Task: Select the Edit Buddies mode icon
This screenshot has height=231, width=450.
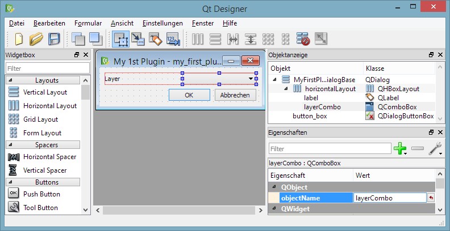Action: 156,39
